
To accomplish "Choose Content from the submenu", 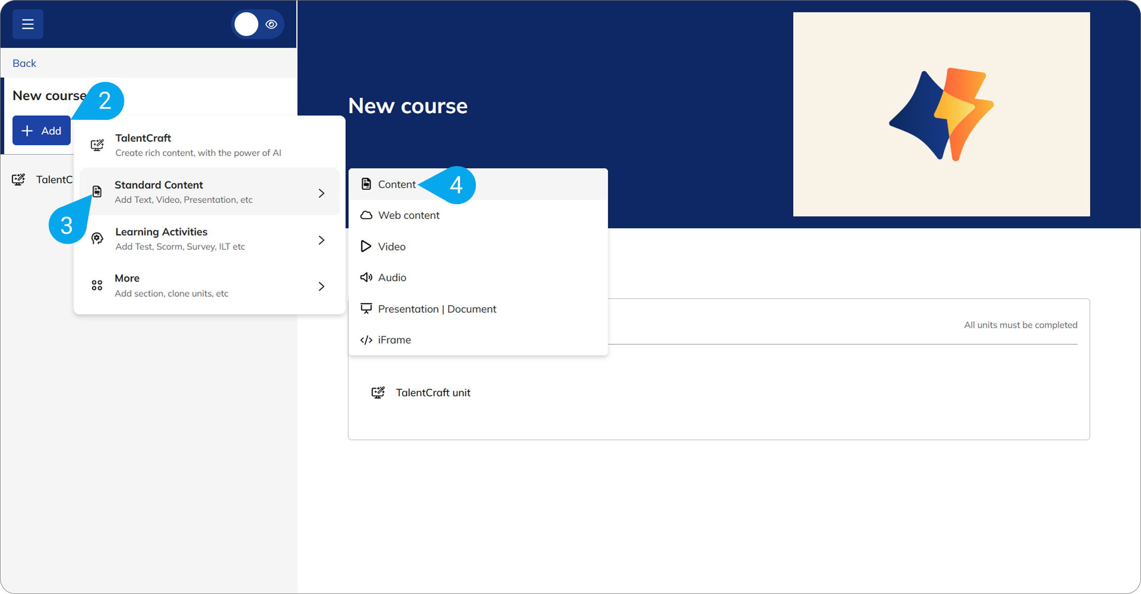I will (x=478, y=184).
